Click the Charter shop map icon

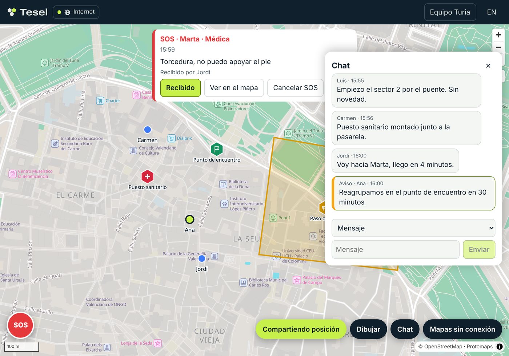[x=100, y=101]
